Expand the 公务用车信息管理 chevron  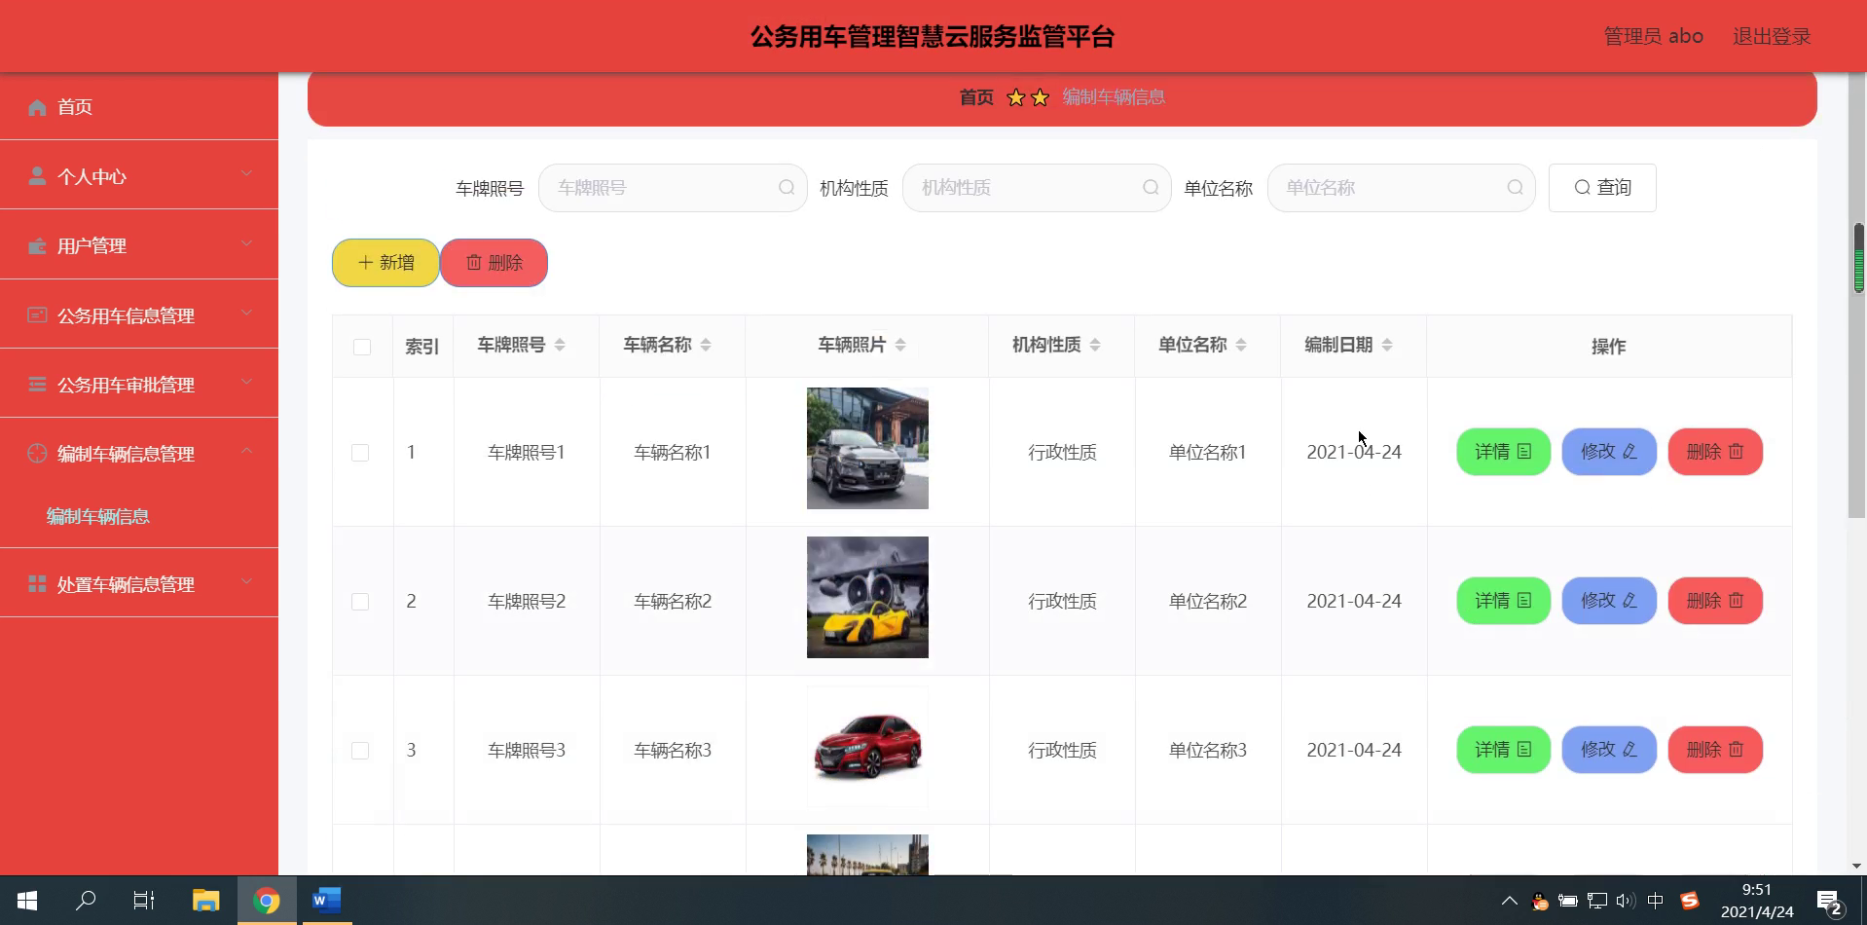coord(246,312)
